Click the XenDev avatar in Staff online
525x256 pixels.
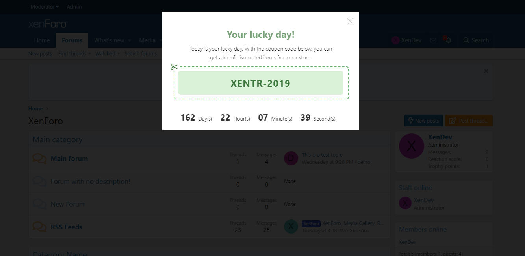pos(405,203)
